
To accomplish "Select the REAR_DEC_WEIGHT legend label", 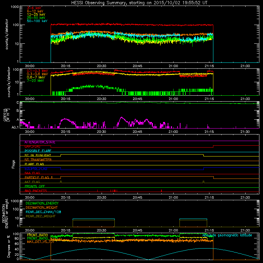I will click(40, 216).
